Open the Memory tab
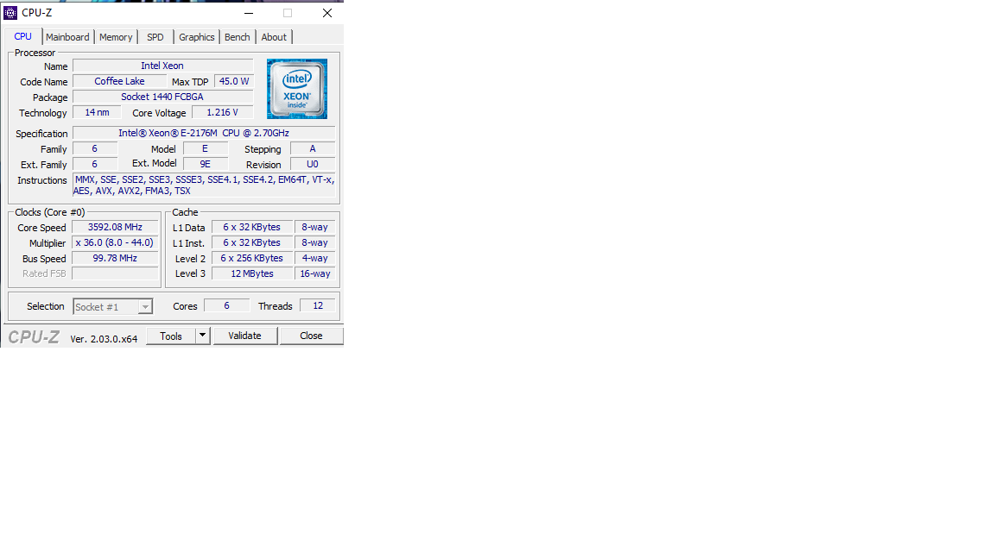 pos(116,37)
